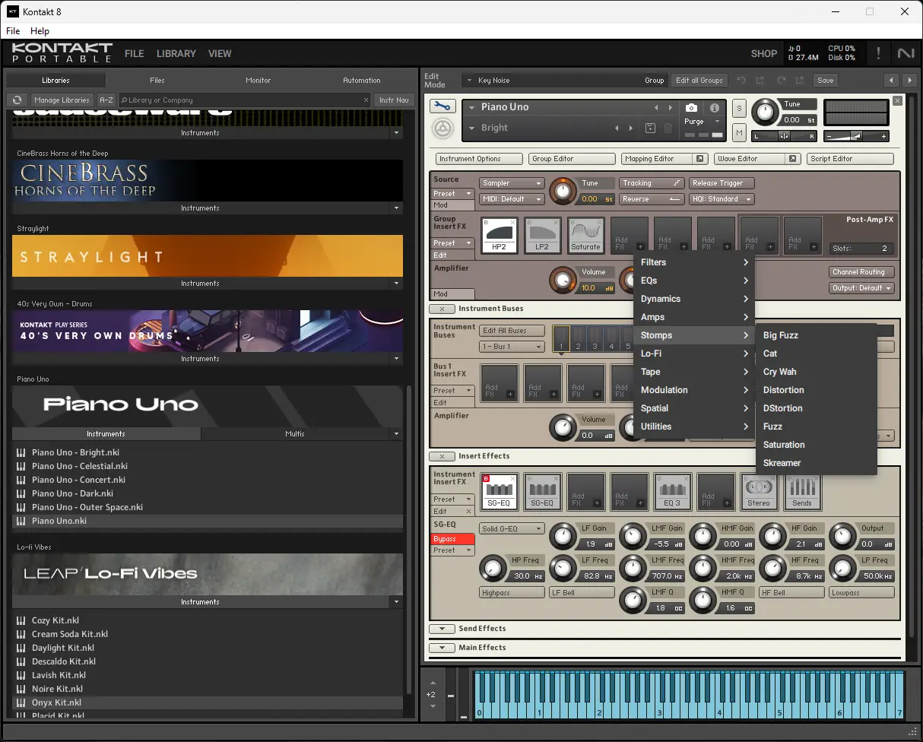Screen dimensions: 923x742
Task: Open the Sampler source mode dropdown
Action: click(x=512, y=183)
